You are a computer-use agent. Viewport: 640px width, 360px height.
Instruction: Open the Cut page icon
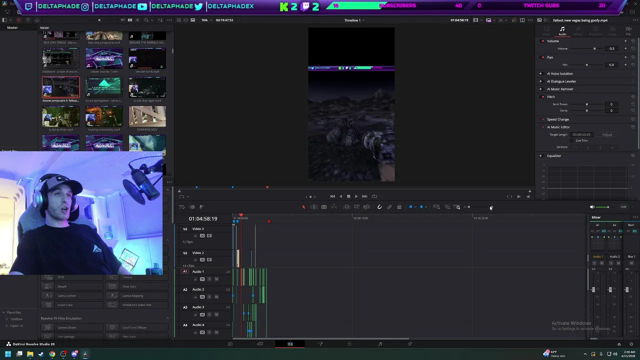pos(260,344)
